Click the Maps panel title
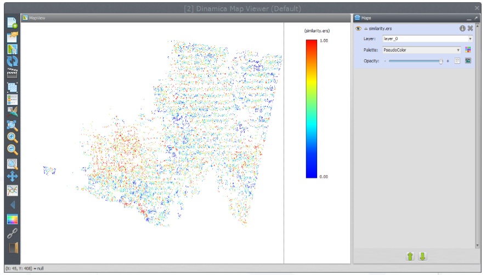 pyautogui.click(x=366, y=18)
